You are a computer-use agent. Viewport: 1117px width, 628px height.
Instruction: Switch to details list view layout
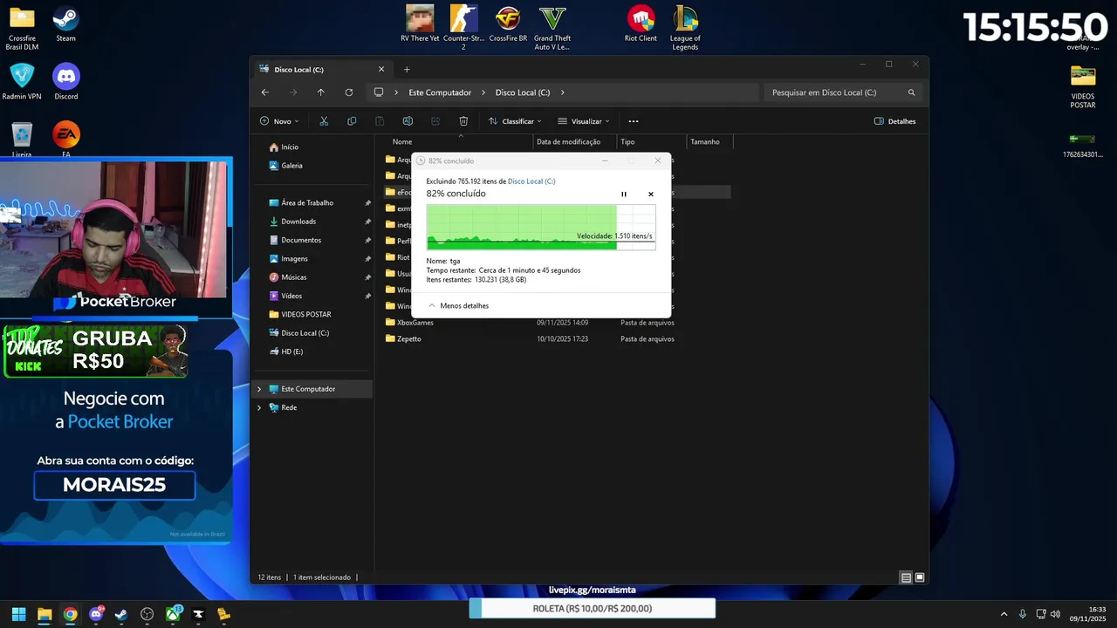pos(906,577)
